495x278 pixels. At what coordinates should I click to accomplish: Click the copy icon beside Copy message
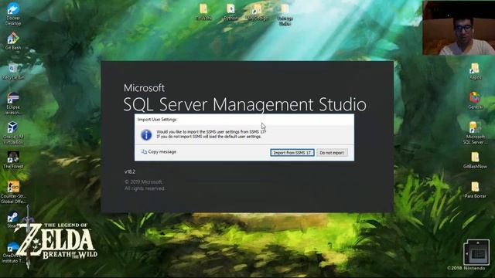click(144, 151)
